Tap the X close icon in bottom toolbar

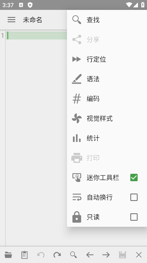[139, 255]
